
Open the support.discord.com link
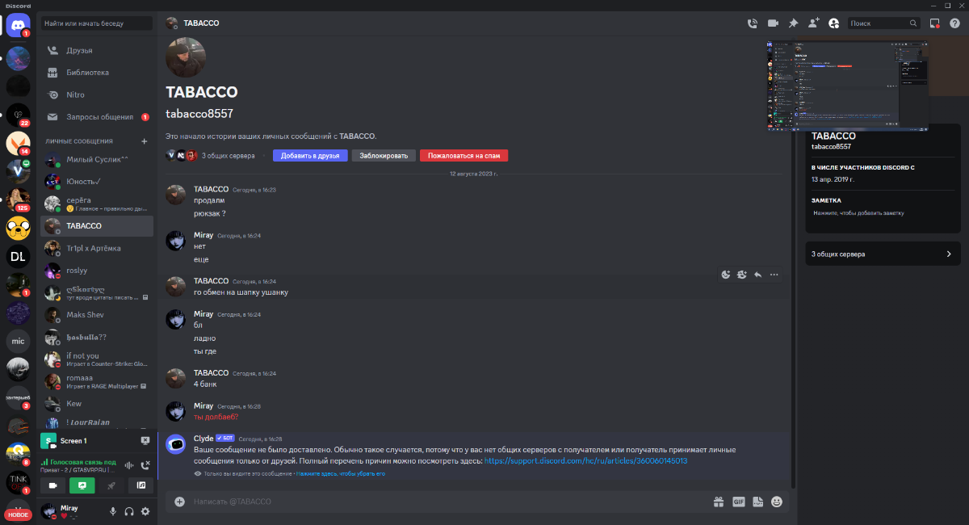point(585,460)
